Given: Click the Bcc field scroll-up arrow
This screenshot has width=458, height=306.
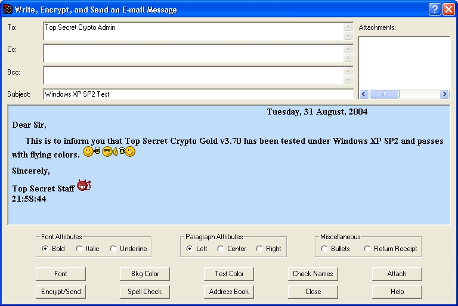Looking at the screenshot, I should point(348,71).
